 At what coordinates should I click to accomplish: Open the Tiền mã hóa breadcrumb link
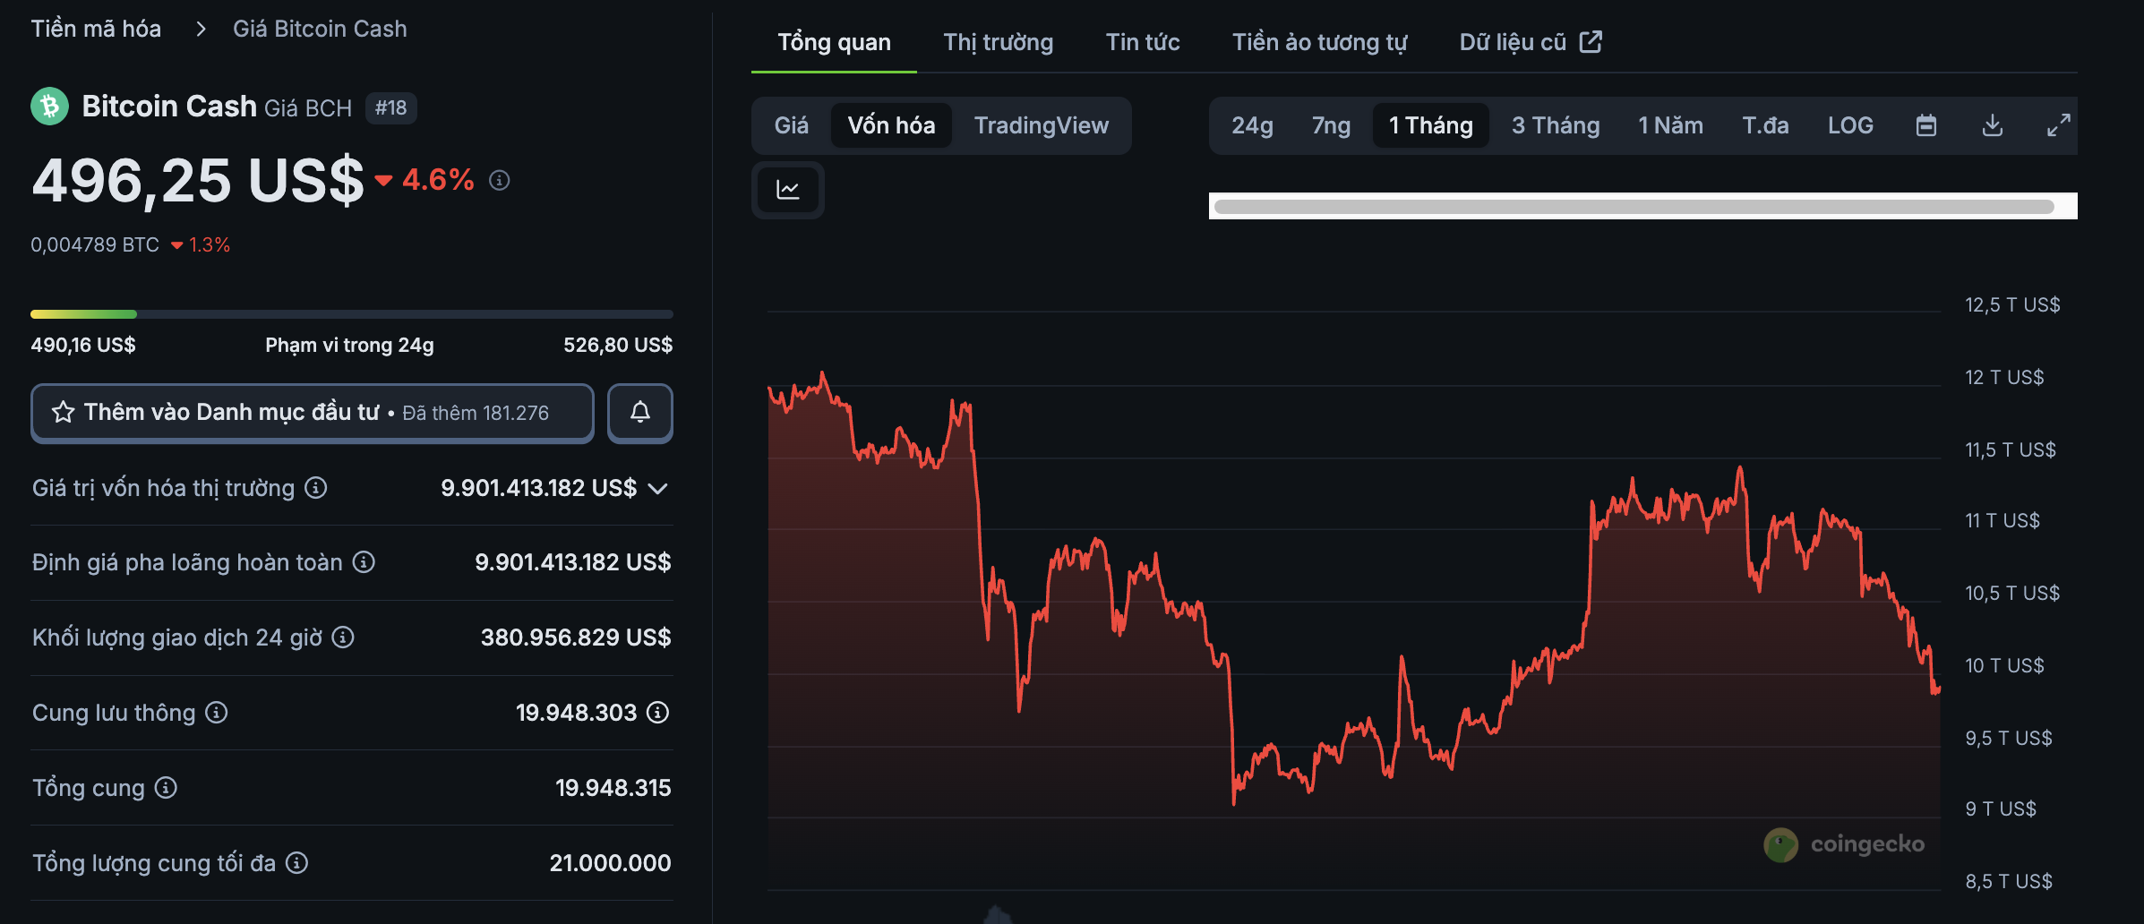(x=95, y=28)
